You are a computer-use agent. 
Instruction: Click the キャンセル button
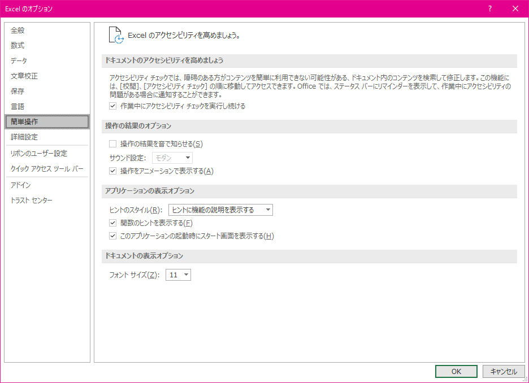coord(504,372)
